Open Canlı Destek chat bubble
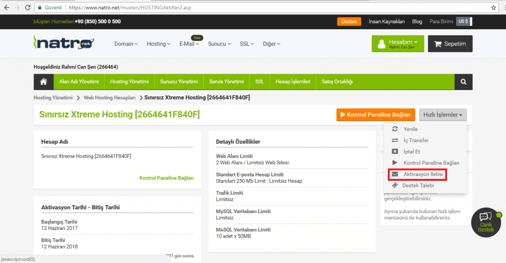The height and width of the screenshot is (263, 506). click(x=486, y=222)
